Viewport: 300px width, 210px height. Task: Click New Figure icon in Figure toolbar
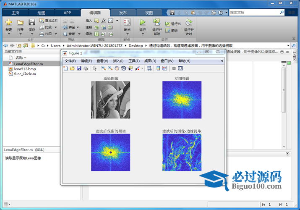tap(66, 68)
